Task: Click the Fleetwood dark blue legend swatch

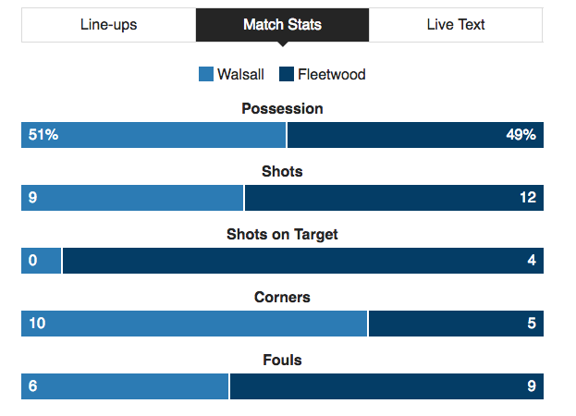Action: pos(287,74)
